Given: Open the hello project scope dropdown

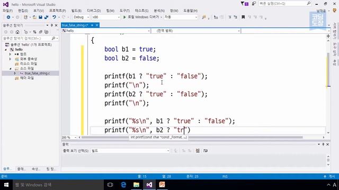Looking at the screenshot, I should pos(106,31).
